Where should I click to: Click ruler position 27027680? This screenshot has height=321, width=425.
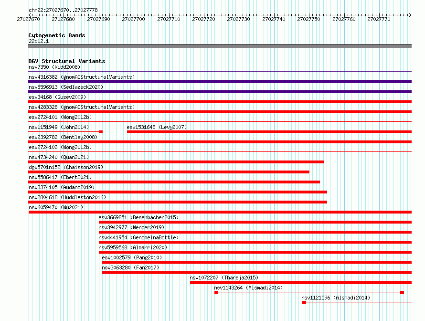[x=63, y=19]
